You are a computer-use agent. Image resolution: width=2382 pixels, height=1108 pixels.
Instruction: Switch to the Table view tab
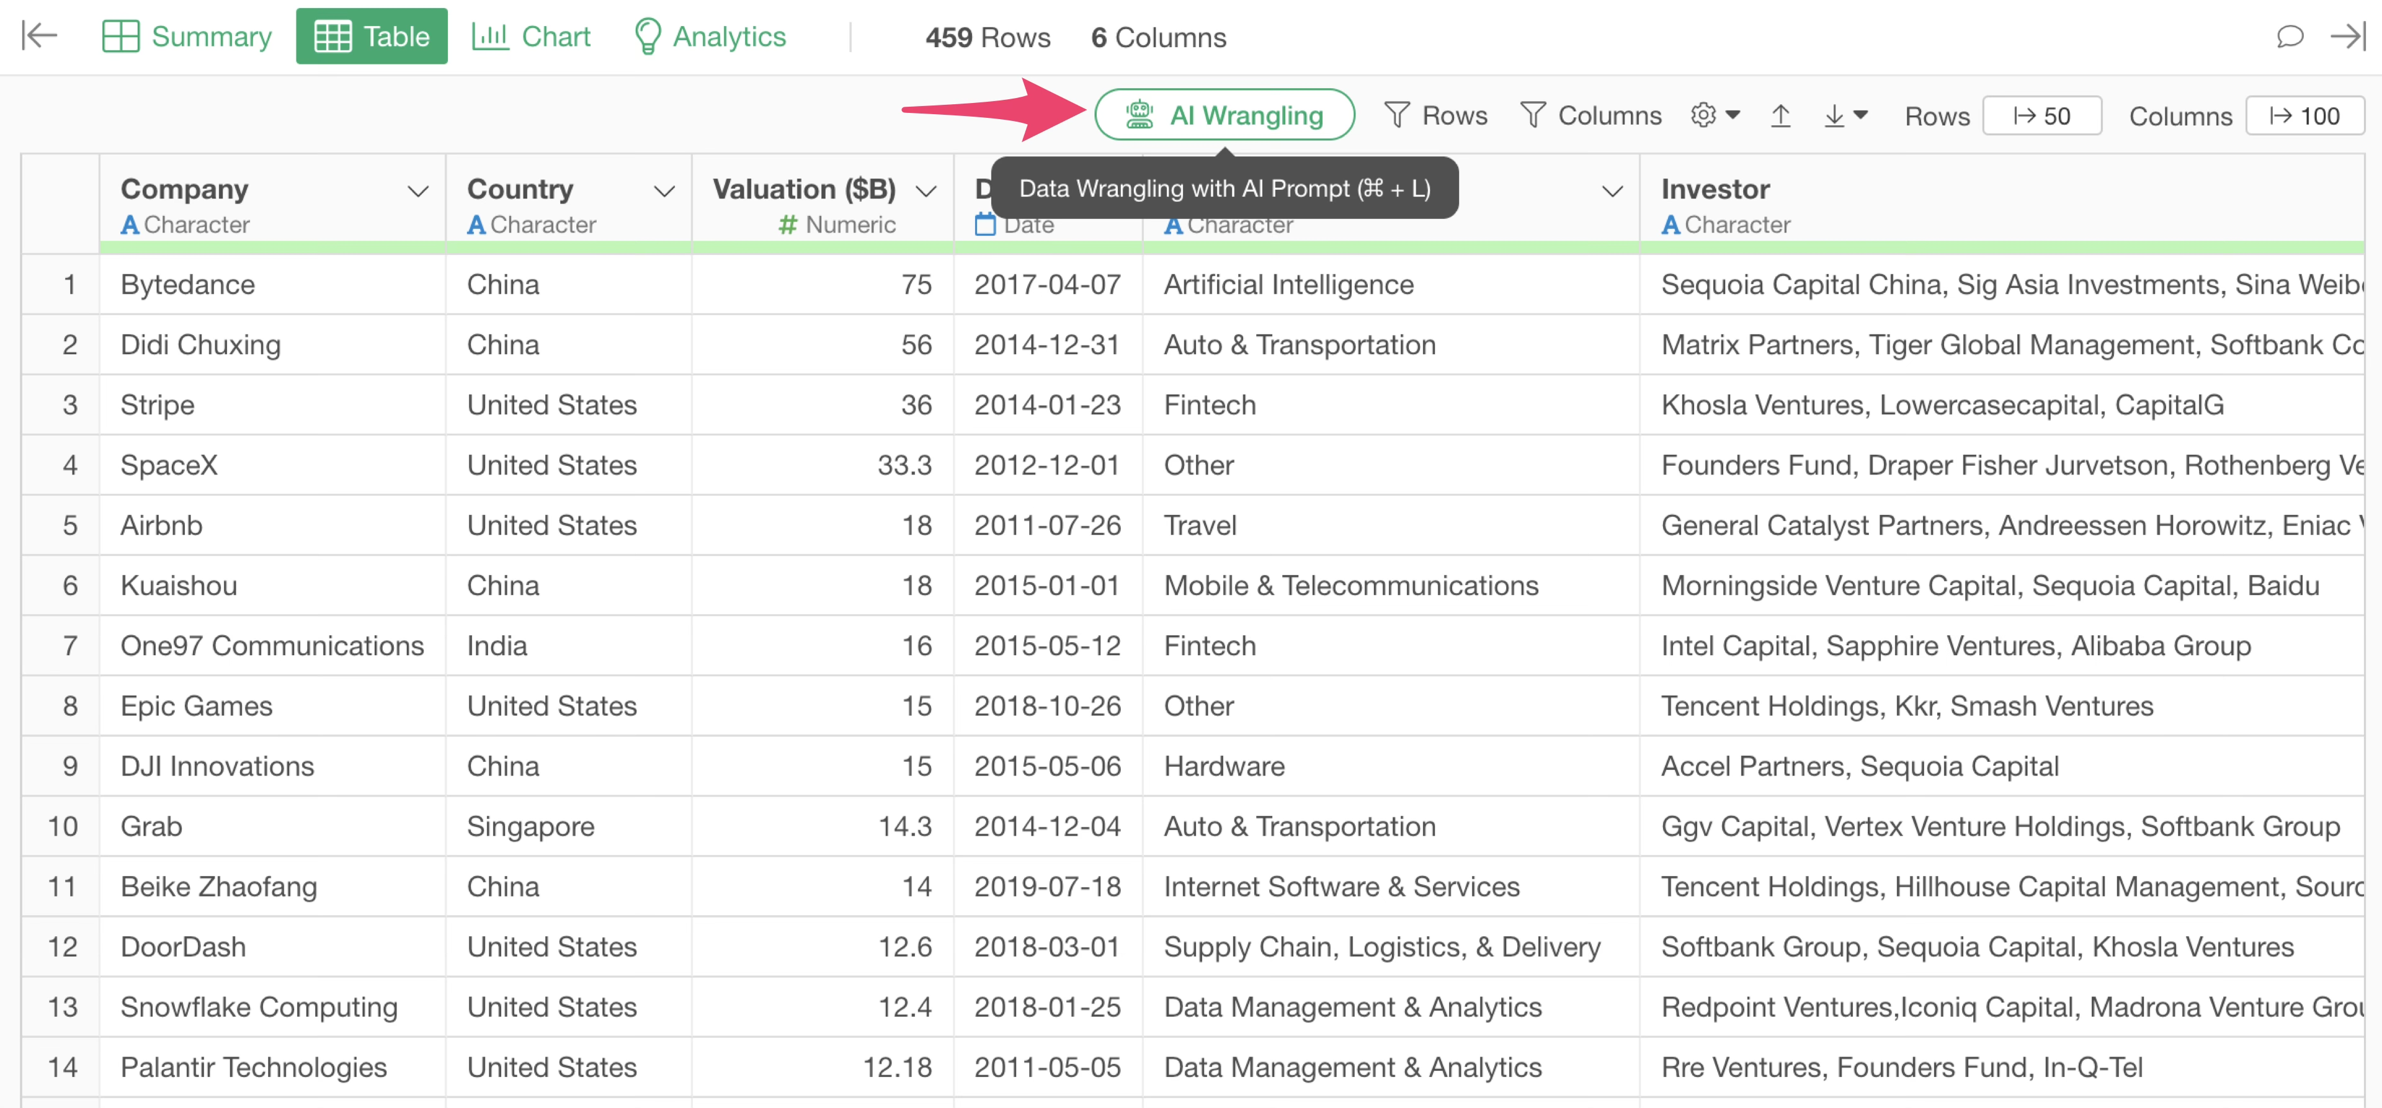pos(372,36)
